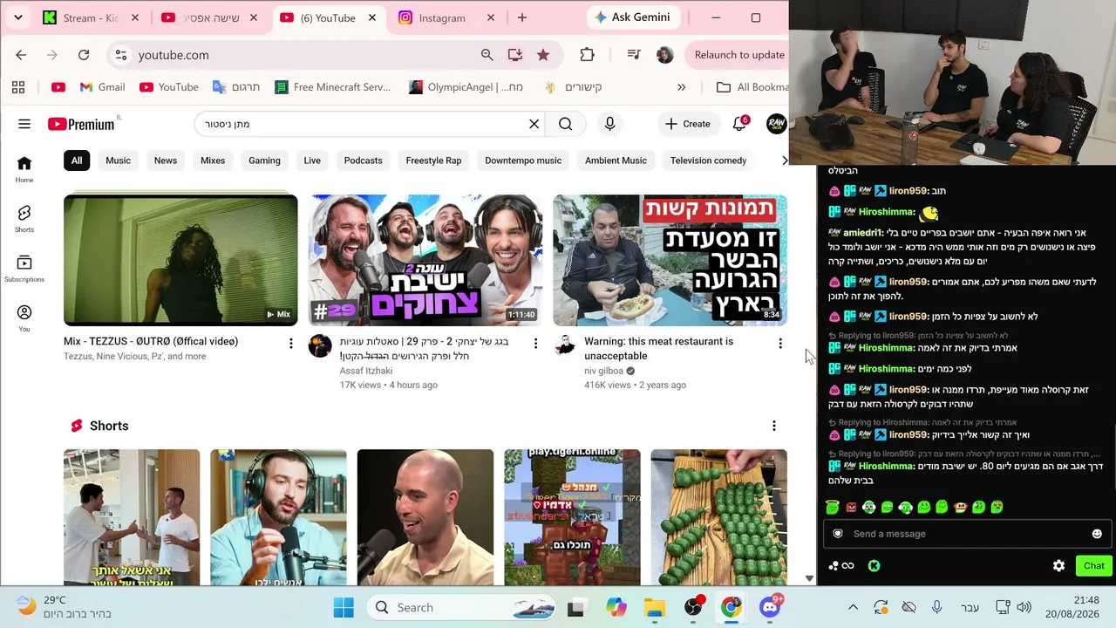Show more hidden bookmarks chevron
Screen dimensions: 1116x628
click(x=682, y=87)
